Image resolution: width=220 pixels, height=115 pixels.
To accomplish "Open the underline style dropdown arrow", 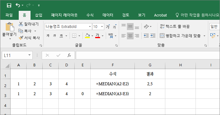I will click(x=66, y=36).
